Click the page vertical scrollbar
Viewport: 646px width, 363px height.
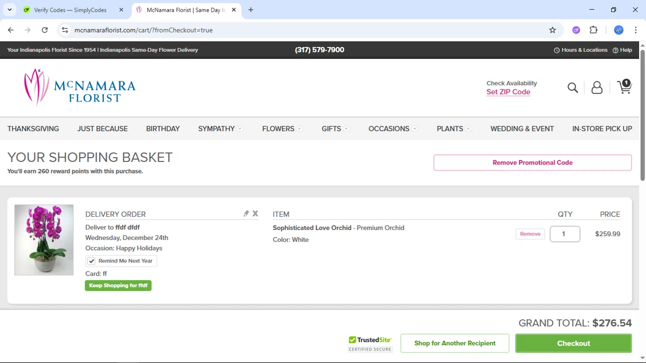tap(643, 116)
